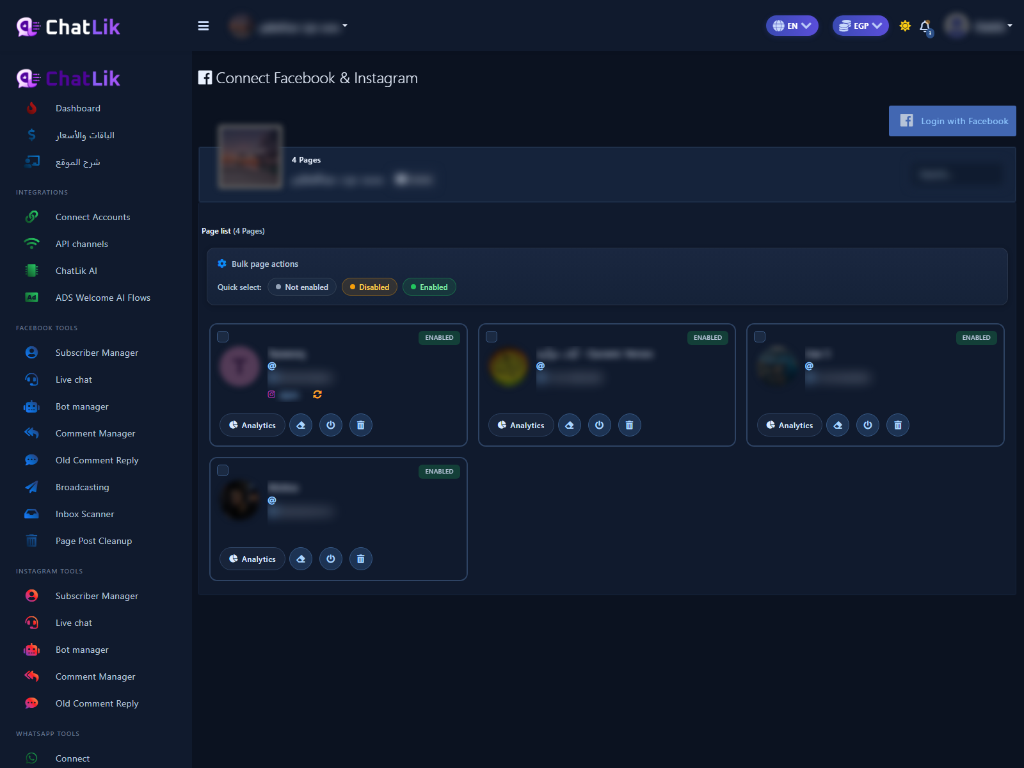Click the eraser icon on first page card
The image size is (1024, 768).
[x=301, y=425]
